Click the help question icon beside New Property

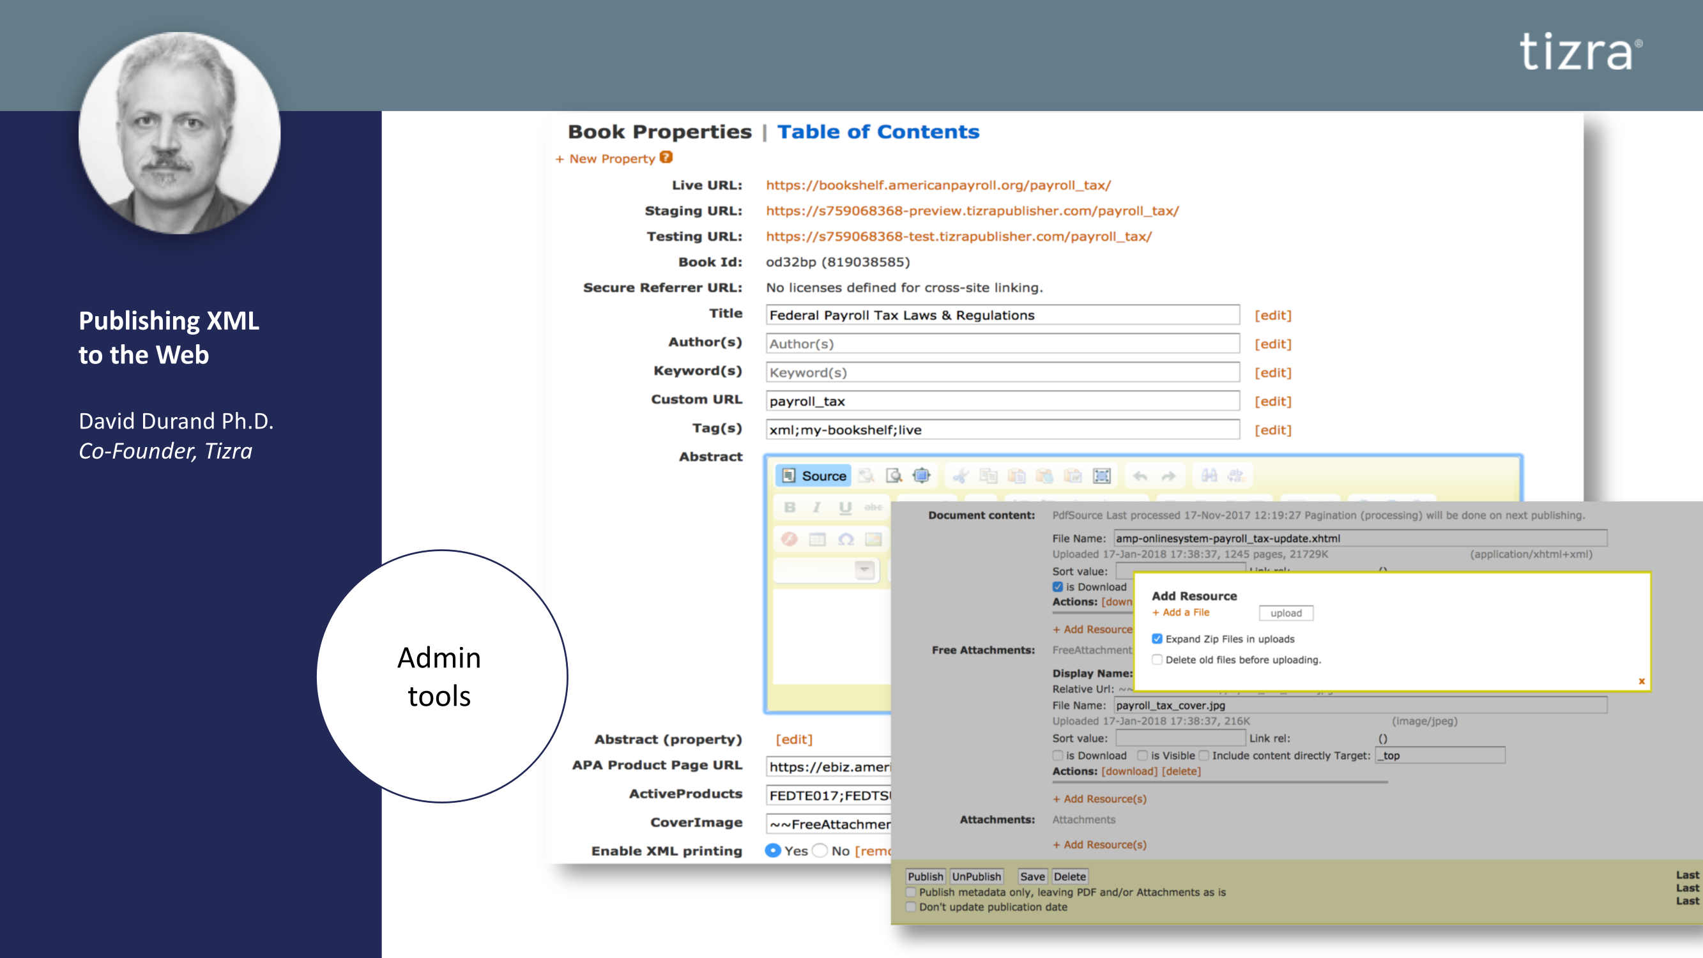(x=666, y=157)
